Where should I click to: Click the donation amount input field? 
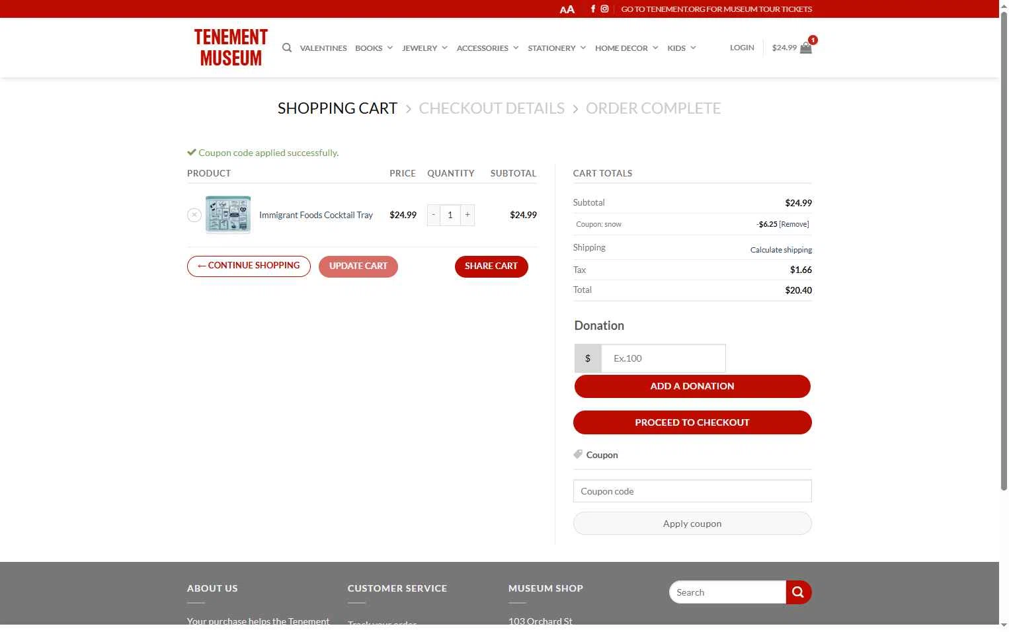(x=663, y=358)
